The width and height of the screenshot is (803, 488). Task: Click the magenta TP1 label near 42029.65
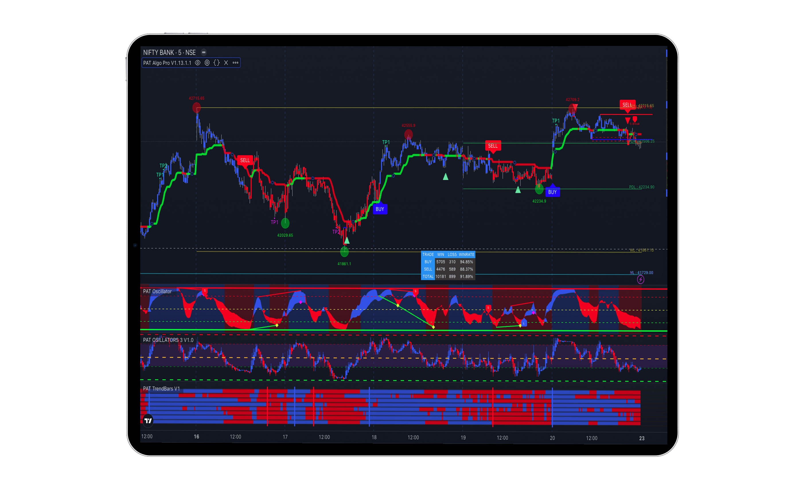point(274,222)
